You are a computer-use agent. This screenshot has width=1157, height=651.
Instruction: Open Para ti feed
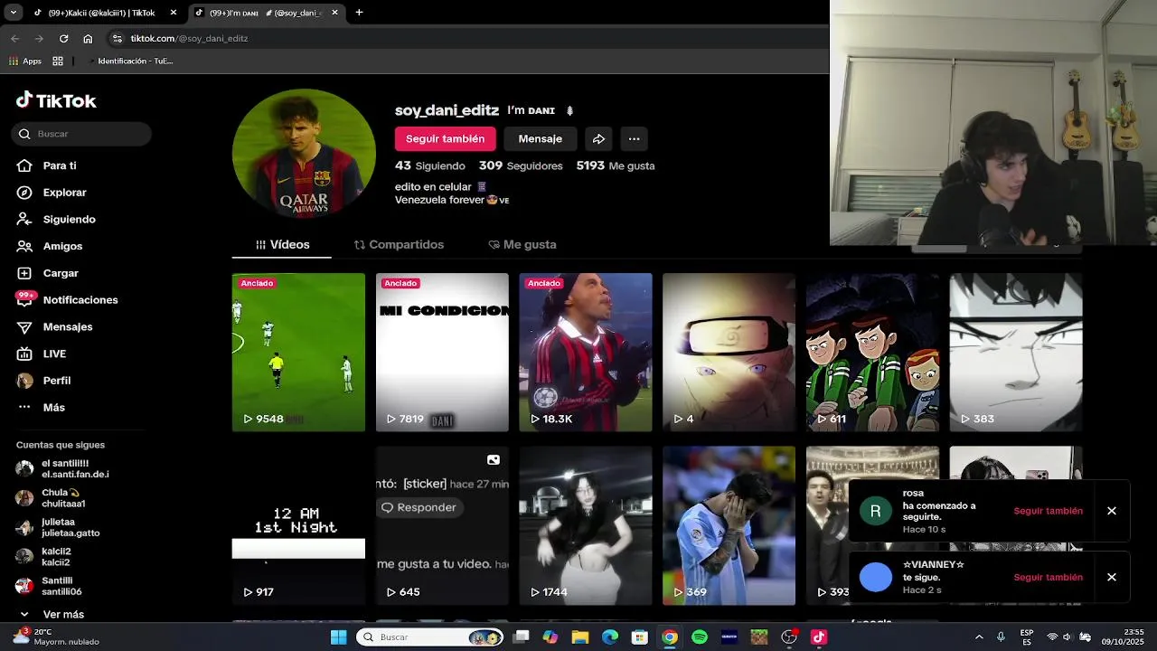[x=60, y=165]
